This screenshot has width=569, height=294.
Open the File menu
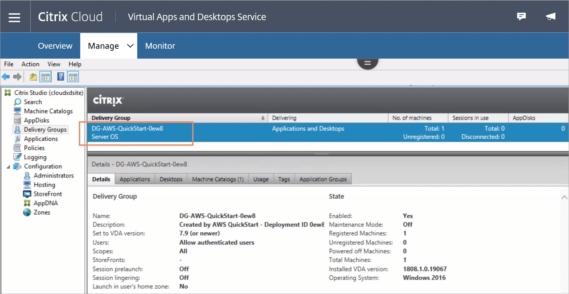9,64
